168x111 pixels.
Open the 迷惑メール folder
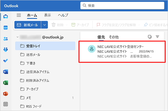click(x=45, y=55)
